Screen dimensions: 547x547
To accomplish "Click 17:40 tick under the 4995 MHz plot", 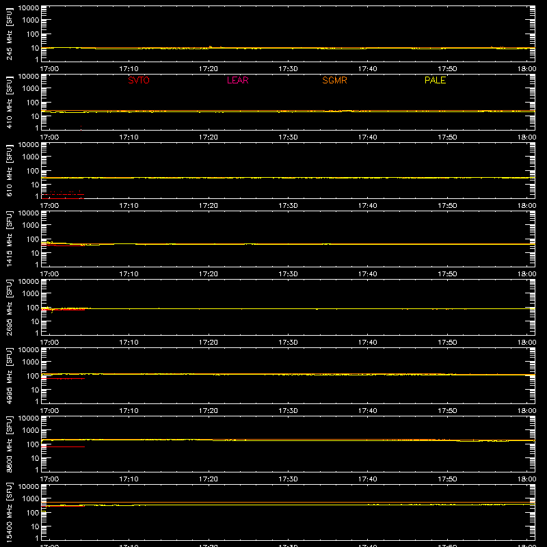I will click(x=367, y=411).
